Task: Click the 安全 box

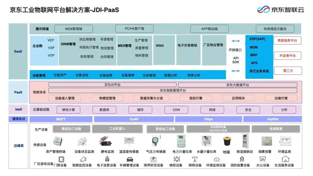Action: click(248, 110)
